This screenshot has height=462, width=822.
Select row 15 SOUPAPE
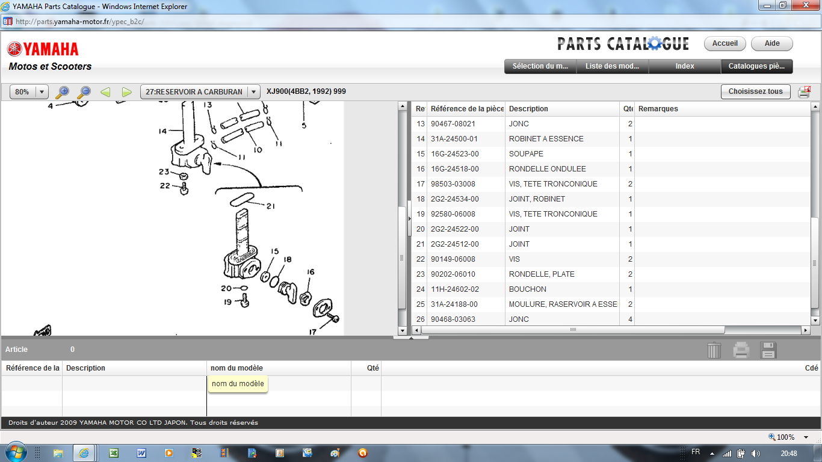[x=611, y=154]
